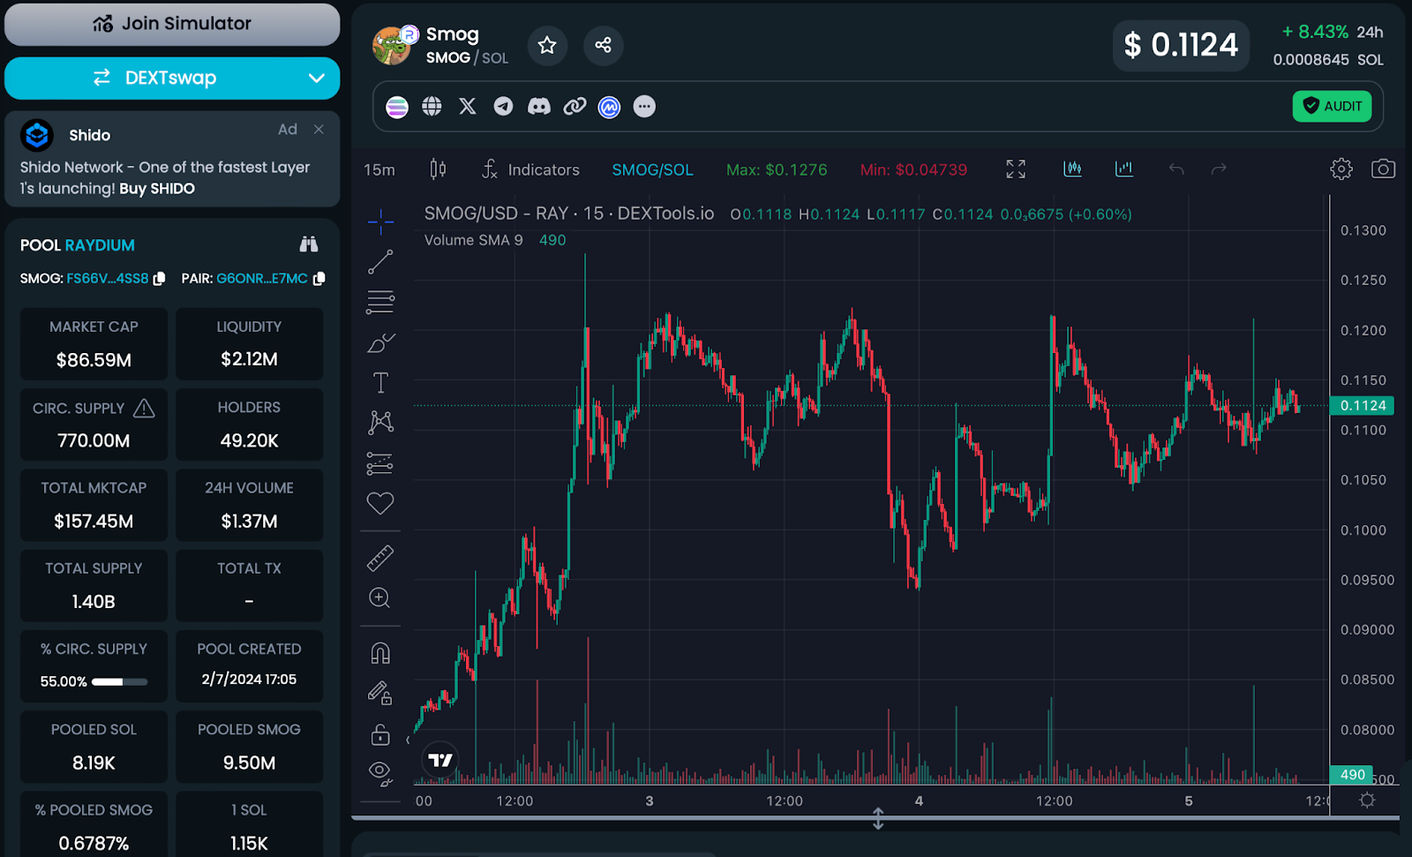Open the Fibonacci/horizontal lines tool
Viewport: 1412px width, 857px height.
(380, 302)
